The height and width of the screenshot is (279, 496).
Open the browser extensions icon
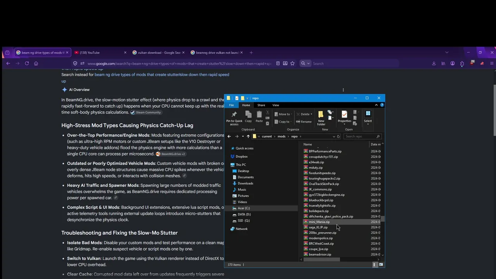coord(462,64)
